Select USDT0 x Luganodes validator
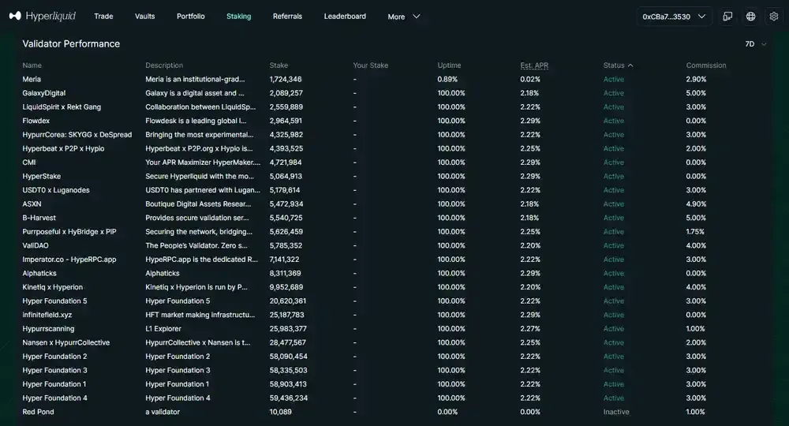The image size is (789, 426). click(56, 190)
